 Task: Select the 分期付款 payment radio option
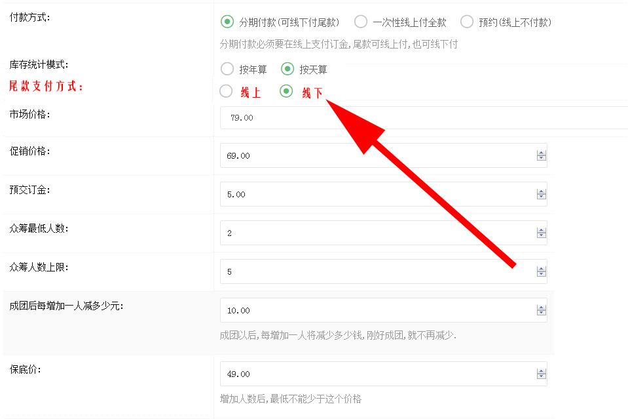pos(227,22)
